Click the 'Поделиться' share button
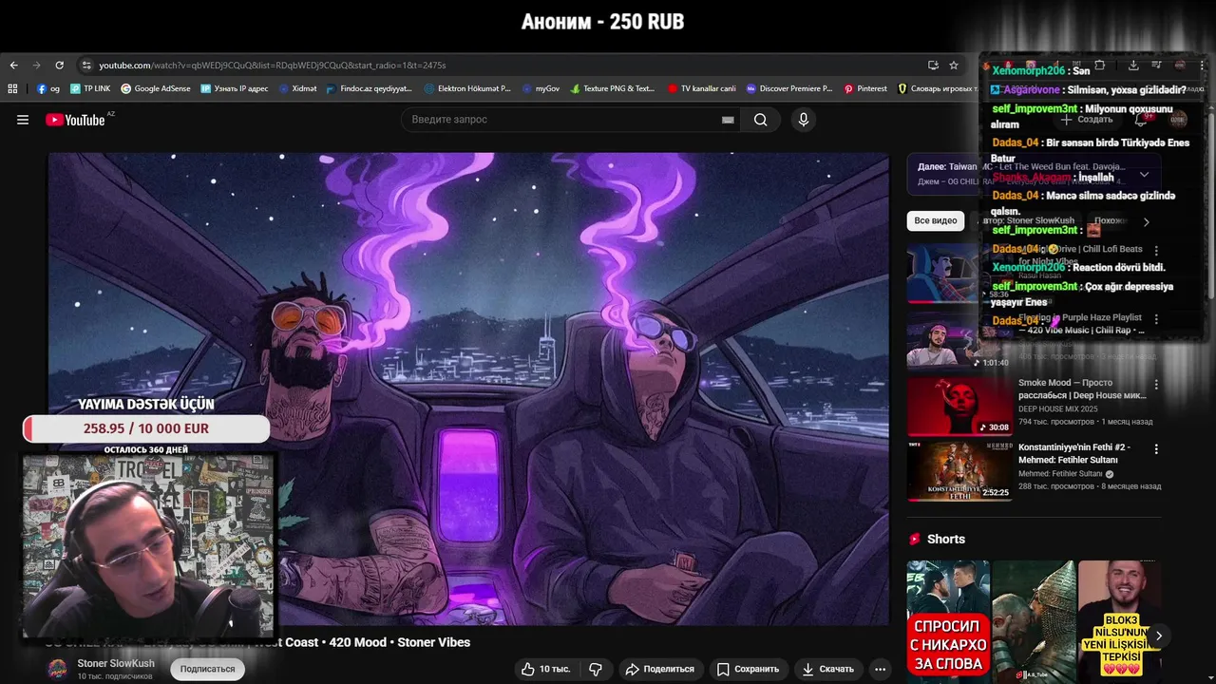1216x684 pixels. click(x=659, y=669)
